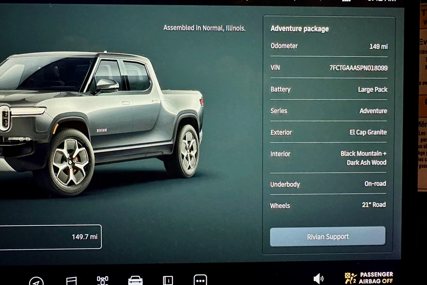This screenshot has height=285, width=427.
Task: Tap the Black Mountain + Dark Ash Wood interior value
Action: pos(364,158)
